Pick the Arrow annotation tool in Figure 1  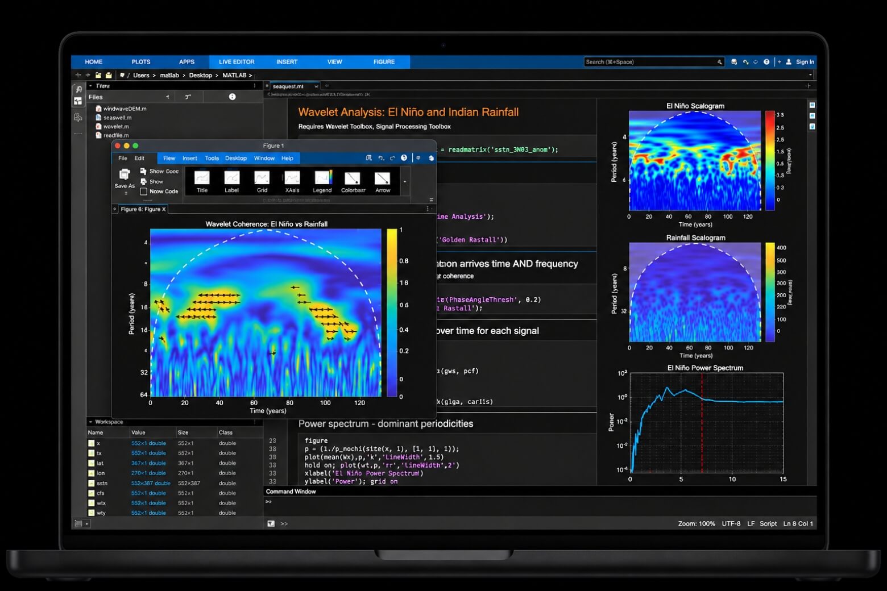click(x=383, y=182)
